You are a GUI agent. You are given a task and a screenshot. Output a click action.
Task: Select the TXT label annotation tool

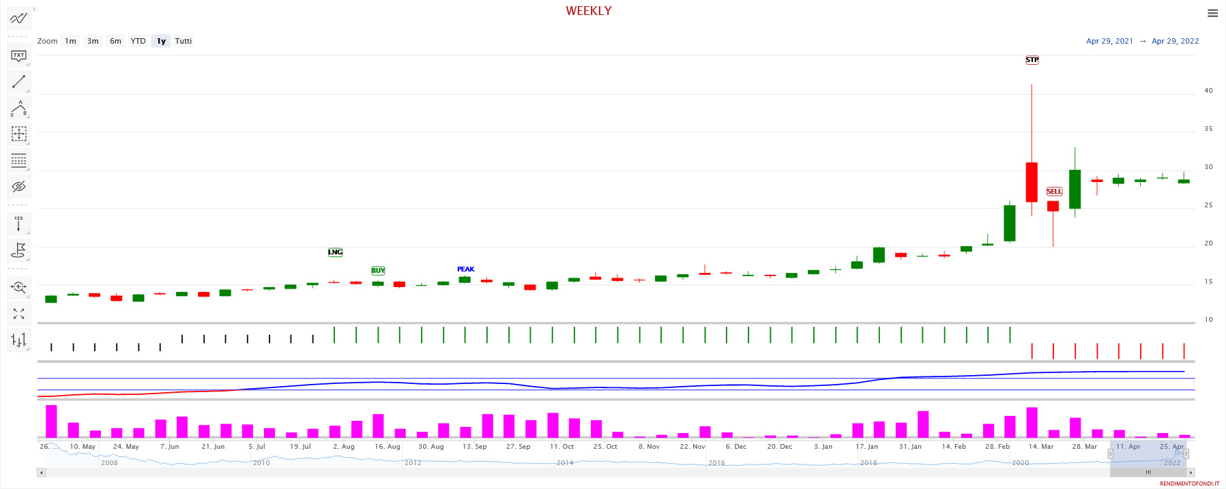(x=18, y=56)
